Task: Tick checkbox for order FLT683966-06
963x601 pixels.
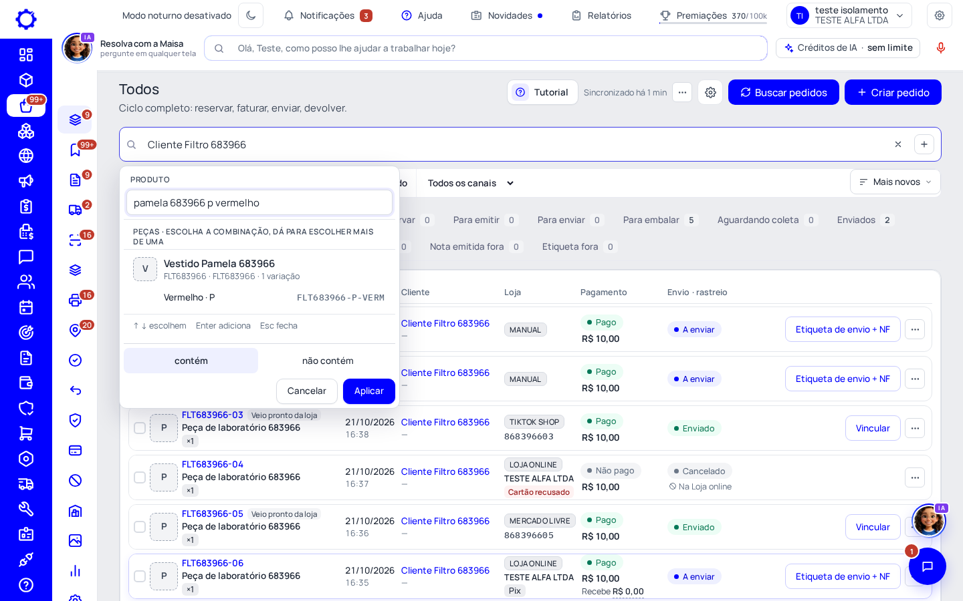Action: (140, 576)
